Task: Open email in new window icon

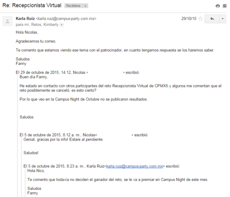Action: pos(224,6)
